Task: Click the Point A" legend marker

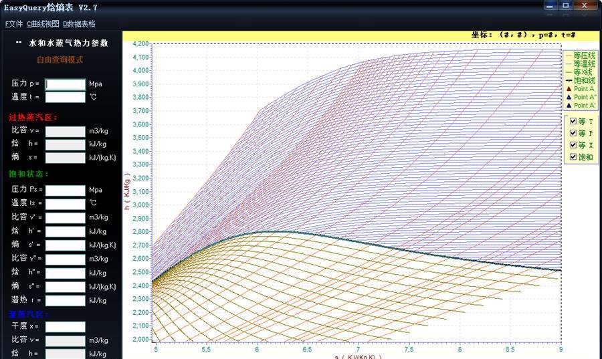Action: (x=569, y=97)
